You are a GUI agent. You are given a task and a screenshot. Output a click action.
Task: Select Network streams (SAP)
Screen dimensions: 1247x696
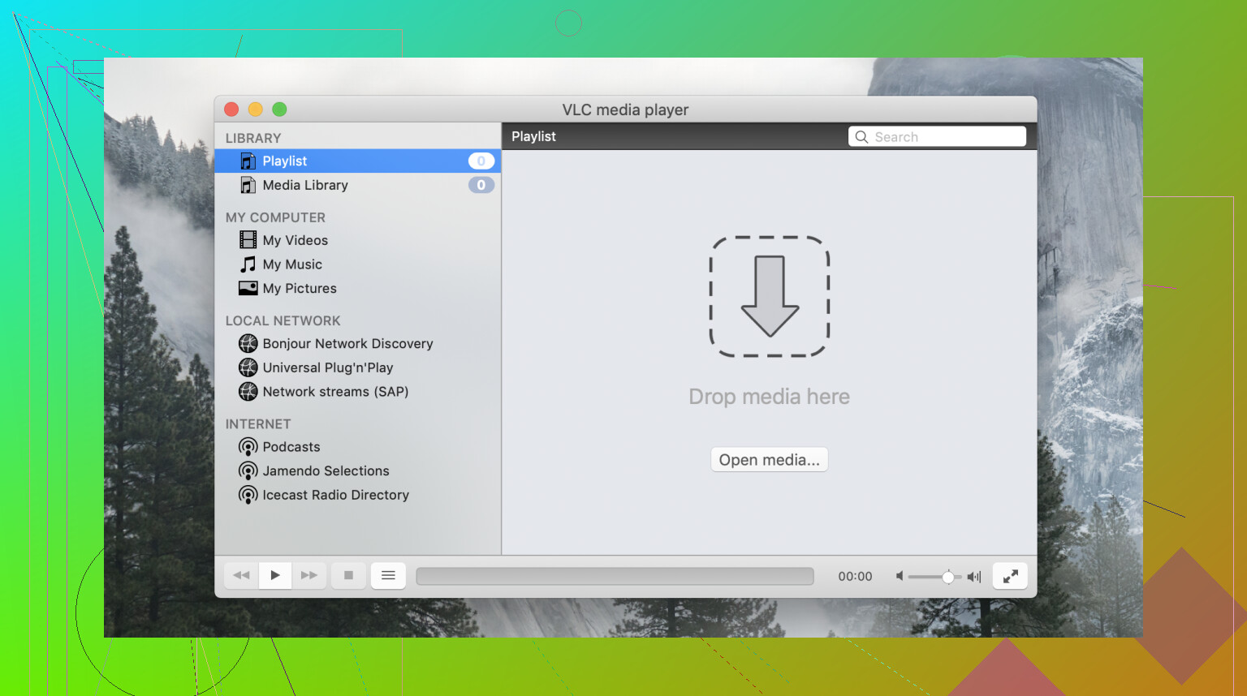pos(358,392)
